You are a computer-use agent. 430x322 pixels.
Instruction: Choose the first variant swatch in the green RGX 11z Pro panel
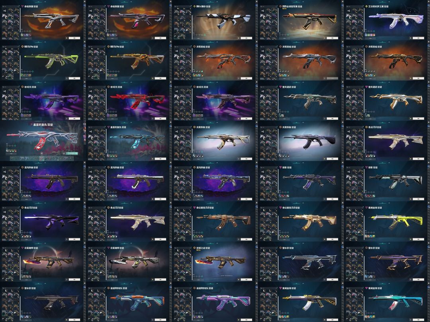[22, 75]
